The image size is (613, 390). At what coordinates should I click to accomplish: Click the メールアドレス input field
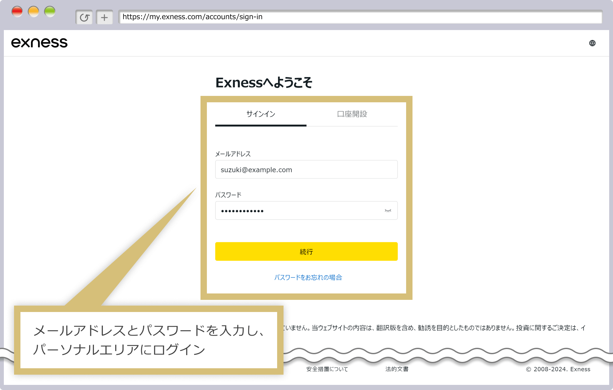[x=306, y=169]
